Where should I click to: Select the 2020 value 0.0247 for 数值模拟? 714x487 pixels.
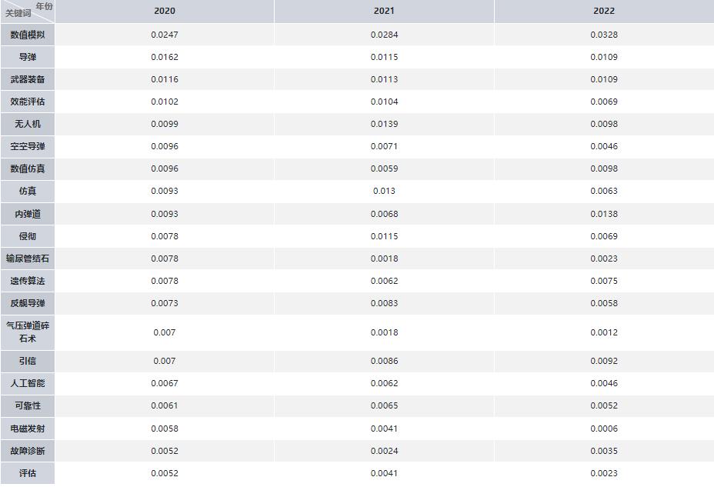point(164,35)
